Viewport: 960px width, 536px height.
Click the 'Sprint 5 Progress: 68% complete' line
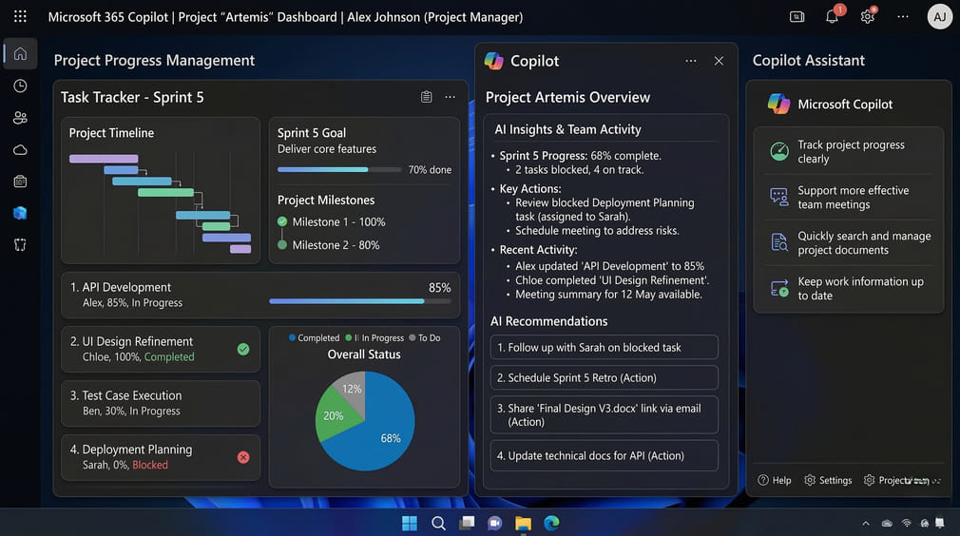pyautogui.click(x=580, y=156)
